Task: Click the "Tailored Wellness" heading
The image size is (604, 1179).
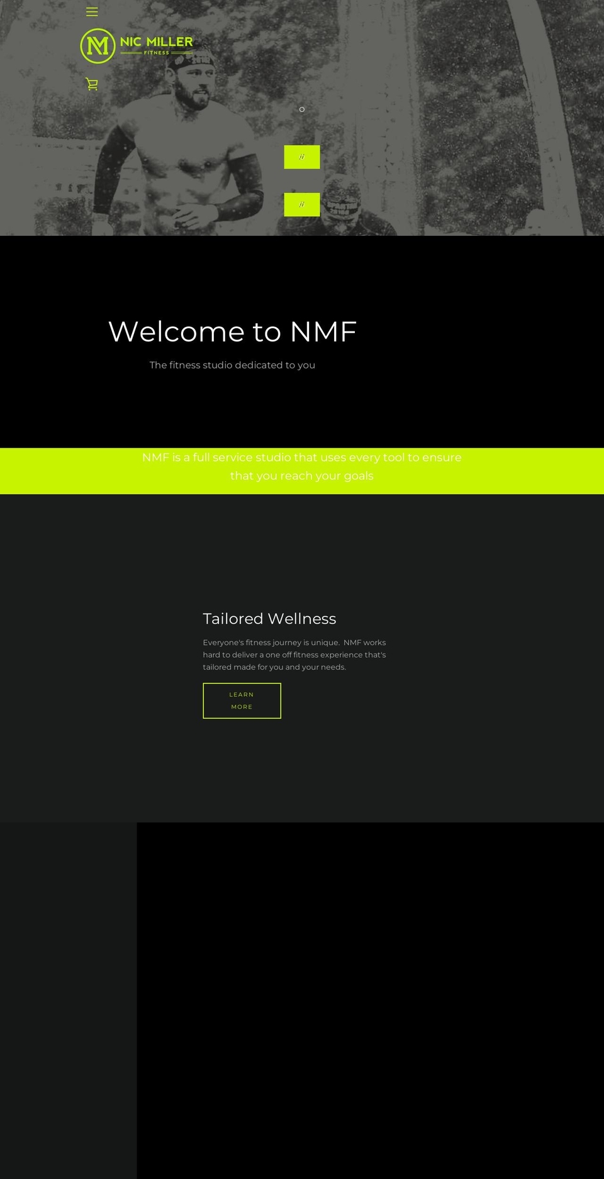Action: click(269, 619)
